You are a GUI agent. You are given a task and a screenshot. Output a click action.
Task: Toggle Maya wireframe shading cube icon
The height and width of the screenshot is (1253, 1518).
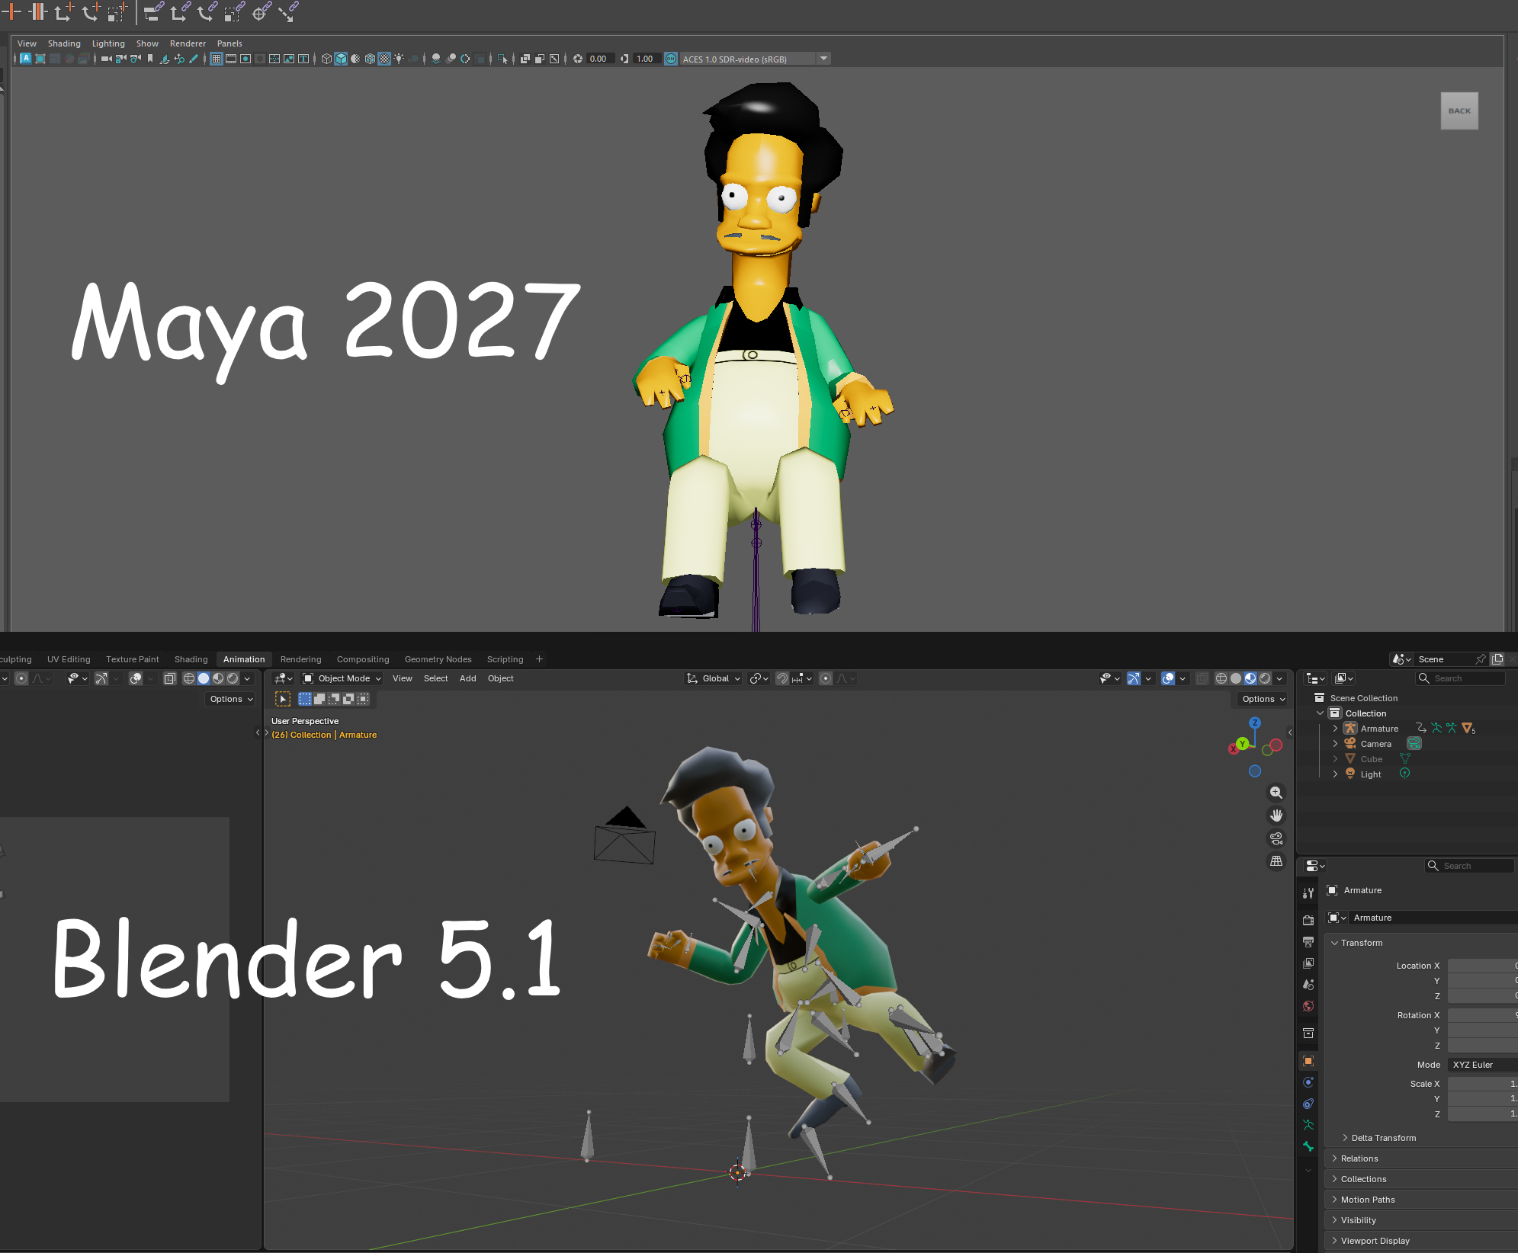click(x=326, y=59)
